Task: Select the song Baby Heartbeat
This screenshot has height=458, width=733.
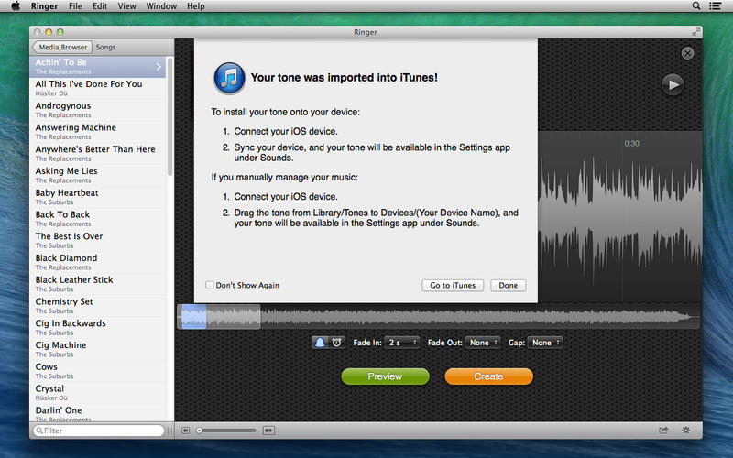Action: tap(97, 197)
